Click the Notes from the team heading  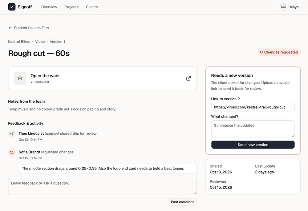coord(26,102)
